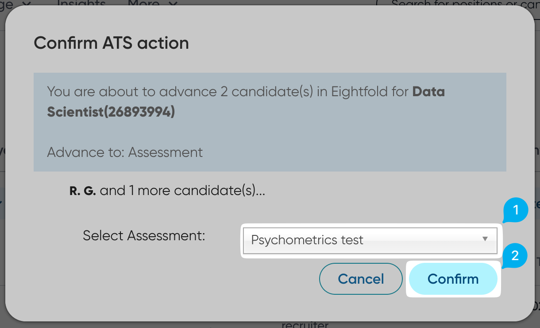Click the recruiter text below the dialog

point(305,324)
